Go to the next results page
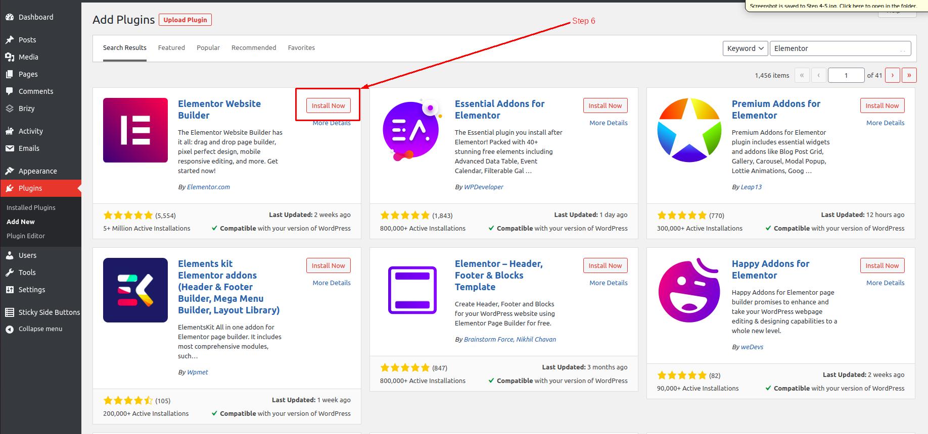 coord(892,75)
